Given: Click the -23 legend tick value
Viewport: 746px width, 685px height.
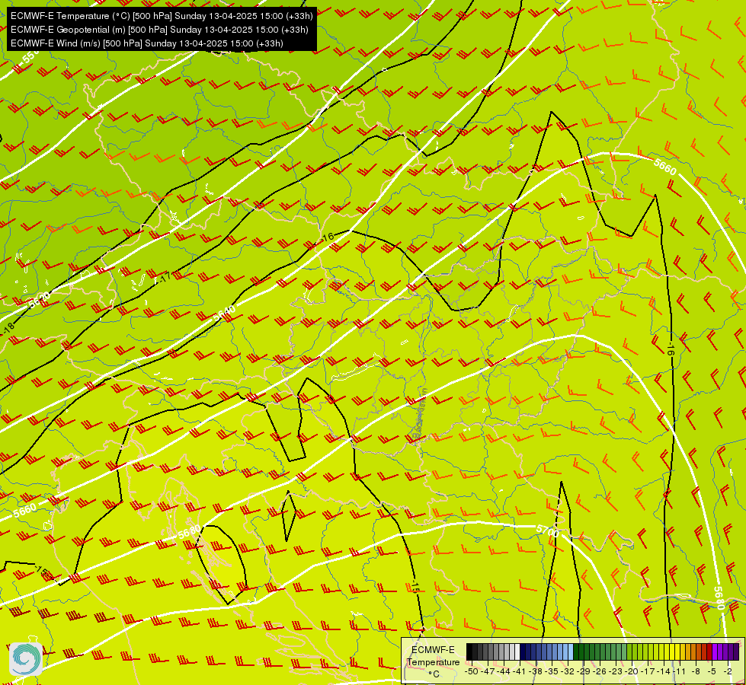Looking at the screenshot, I should tap(616, 671).
